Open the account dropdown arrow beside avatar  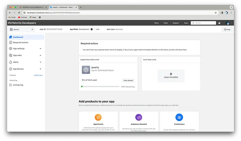coord(232,23)
